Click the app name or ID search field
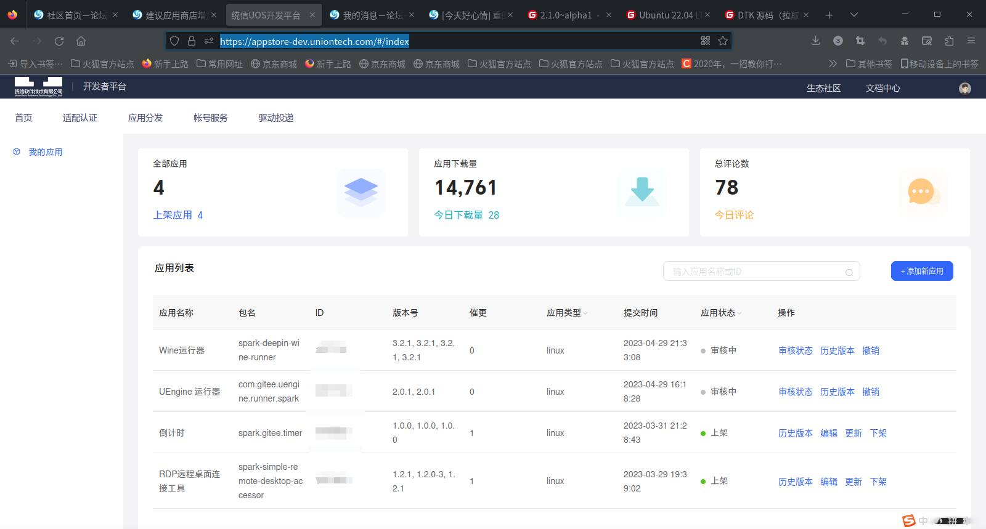 pos(755,272)
